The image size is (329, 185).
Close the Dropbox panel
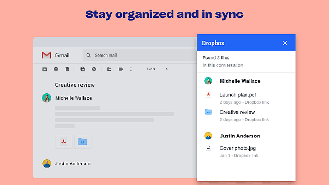285,43
